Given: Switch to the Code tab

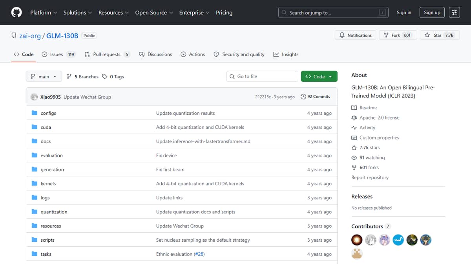Looking at the screenshot, I should coord(24,54).
